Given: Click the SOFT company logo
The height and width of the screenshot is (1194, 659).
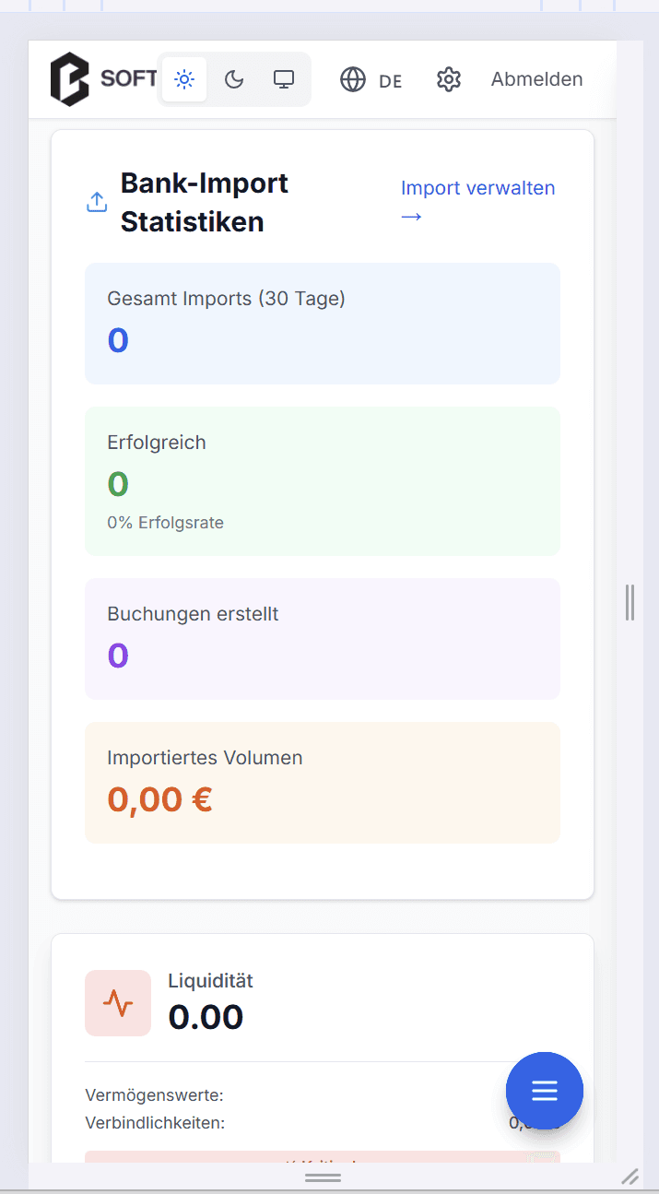Looking at the screenshot, I should click(x=103, y=79).
